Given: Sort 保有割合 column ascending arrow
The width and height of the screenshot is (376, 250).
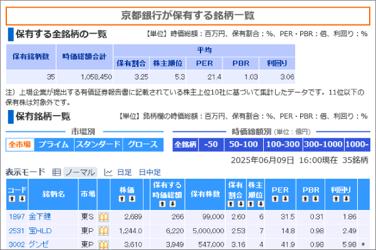Looking at the screenshot, I should (x=231, y=204).
